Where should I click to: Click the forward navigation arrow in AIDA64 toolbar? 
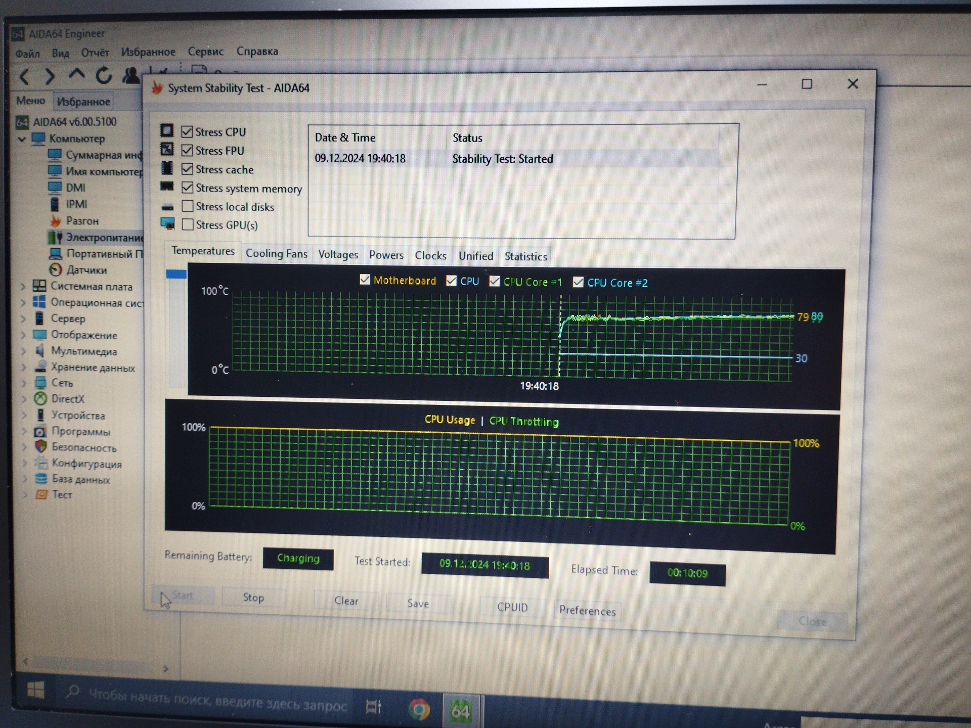(x=50, y=77)
